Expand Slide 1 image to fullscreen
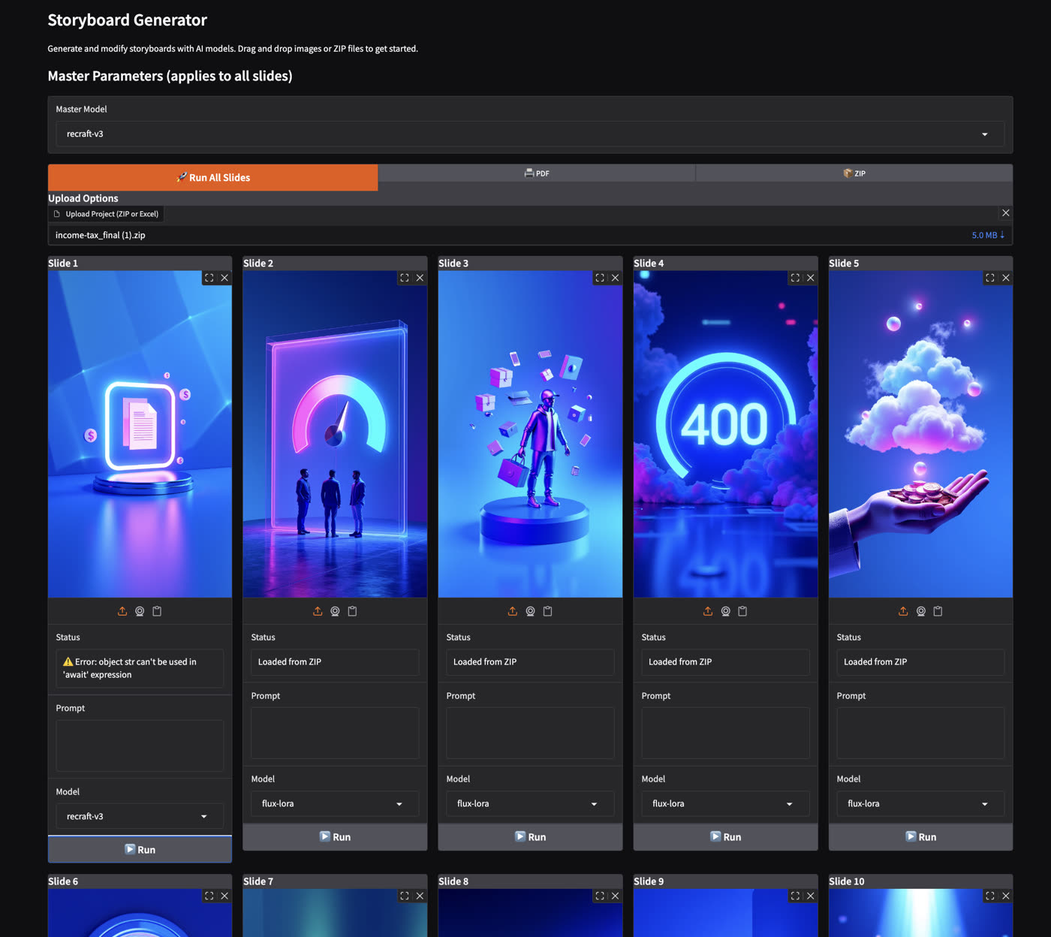Image resolution: width=1051 pixels, height=937 pixels. [209, 278]
